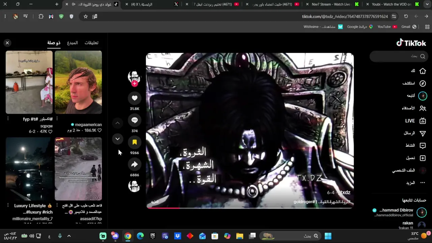The width and height of the screenshot is (432, 243).
Task: Open the megaamerican video thumbnail
Action: [78, 82]
